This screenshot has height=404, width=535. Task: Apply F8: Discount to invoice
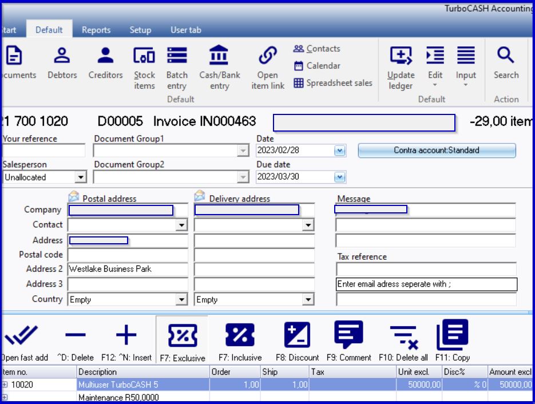(297, 340)
